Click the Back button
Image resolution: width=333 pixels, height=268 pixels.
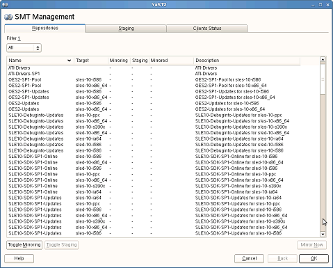click(282, 258)
